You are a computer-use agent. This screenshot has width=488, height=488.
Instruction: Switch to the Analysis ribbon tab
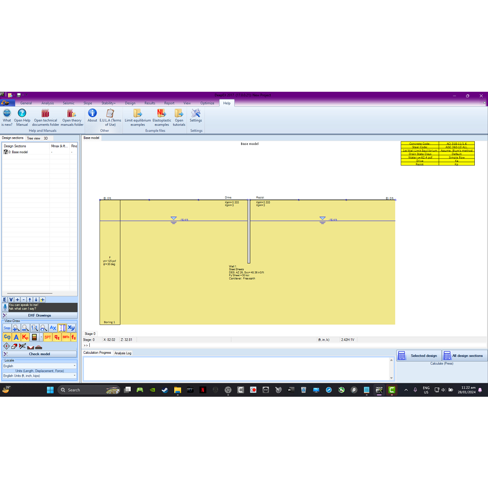(x=48, y=103)
